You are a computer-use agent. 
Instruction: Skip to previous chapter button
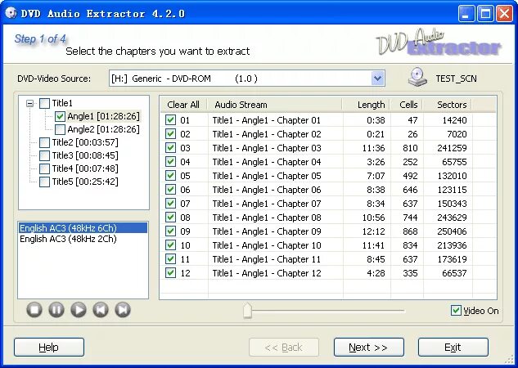click(101, 310)
